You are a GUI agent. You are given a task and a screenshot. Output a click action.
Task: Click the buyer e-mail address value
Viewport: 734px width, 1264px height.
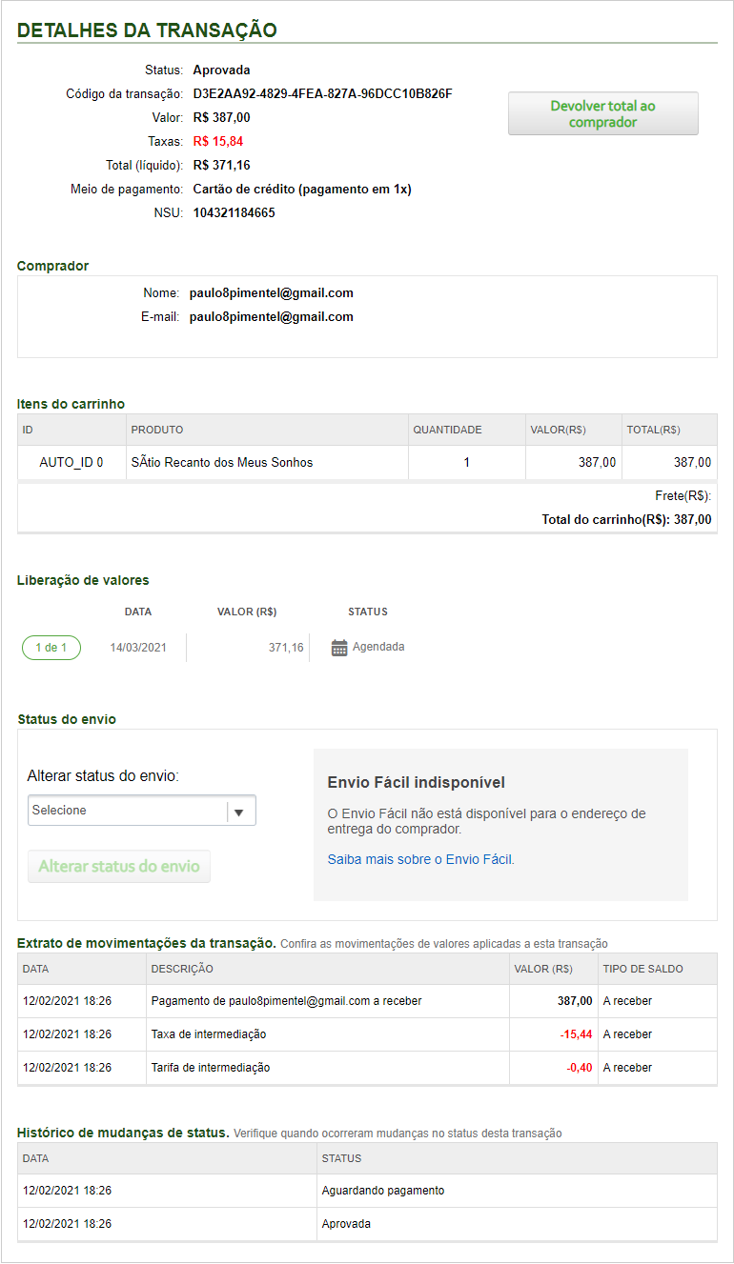271,317
